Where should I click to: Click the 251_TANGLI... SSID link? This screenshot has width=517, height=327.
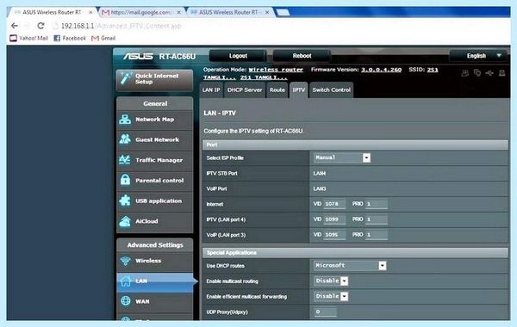coord(264,77)
